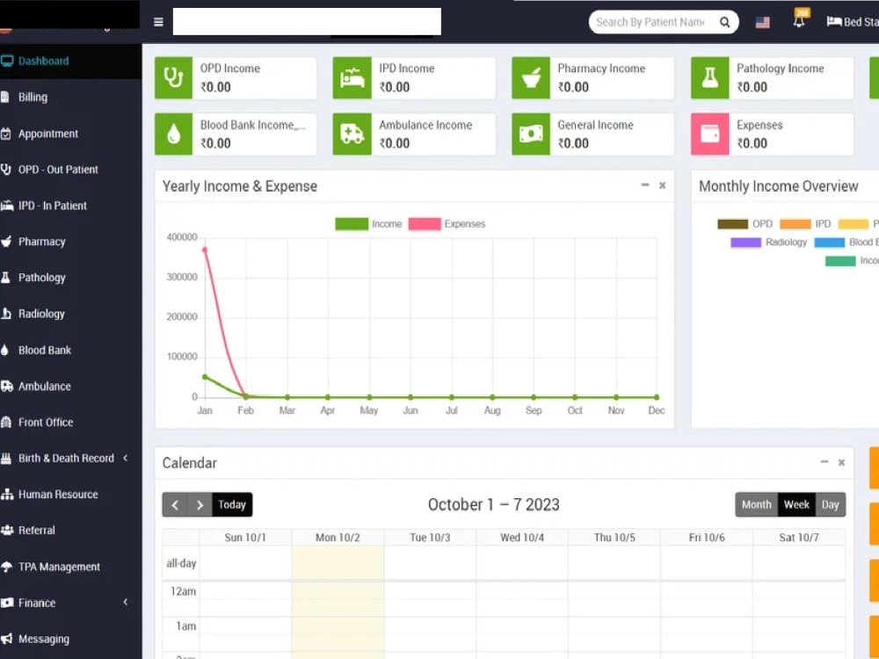Collapse the Yearly Income & Expense panel
Image resolution: width=879 pixels, height=659 pixels.
point(645,185)
